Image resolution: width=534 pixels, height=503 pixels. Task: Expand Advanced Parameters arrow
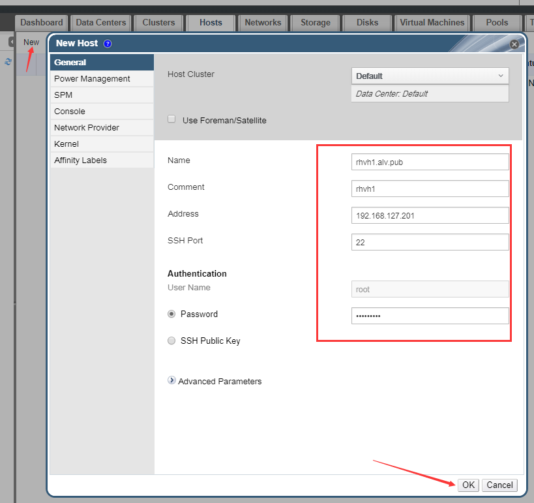pyautogui.click(x=171, y=380)
